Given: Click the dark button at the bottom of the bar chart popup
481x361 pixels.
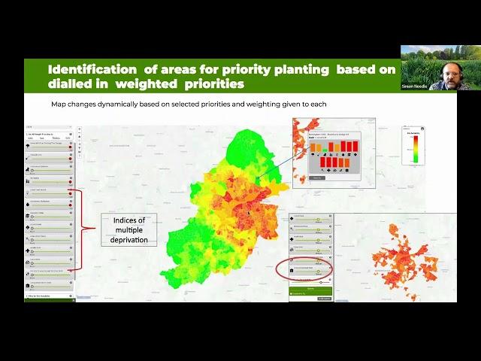Looking at the screenshot, I should (x=317, y=178).
